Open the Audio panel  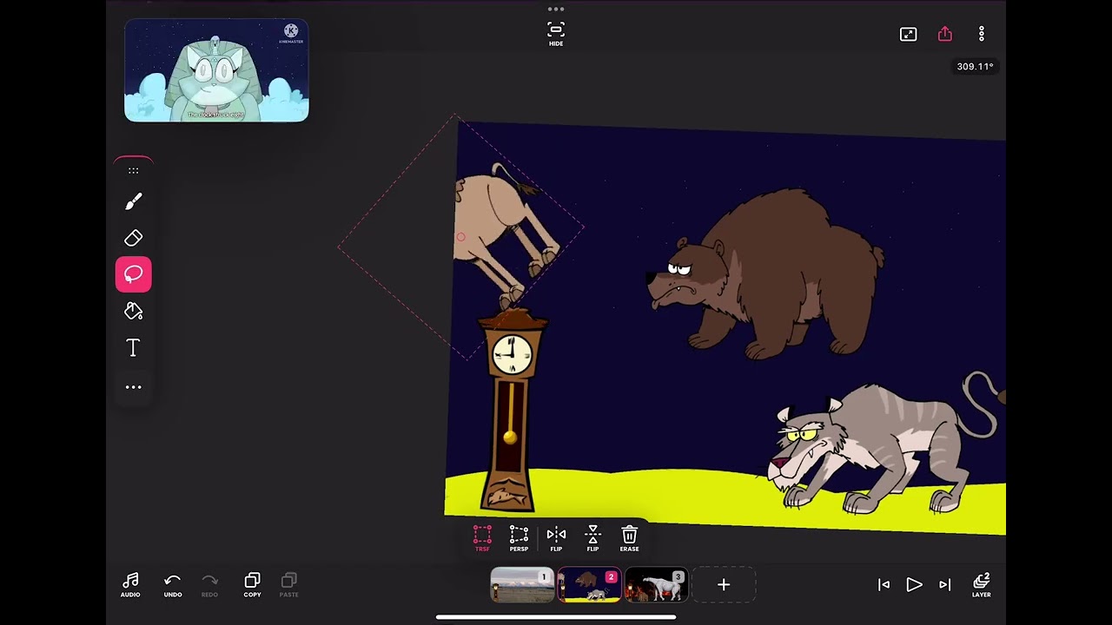130,585
